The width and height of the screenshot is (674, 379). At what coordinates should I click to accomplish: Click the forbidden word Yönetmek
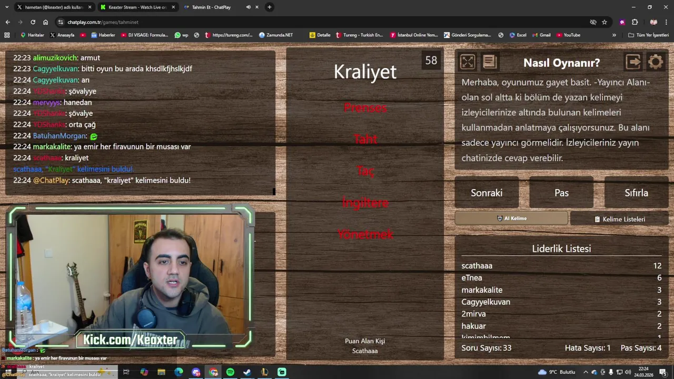pyautogui.click(x=365, y=234)
